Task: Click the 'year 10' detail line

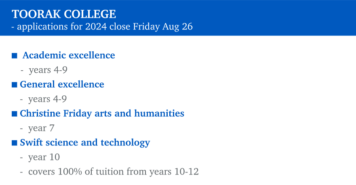Action: 44,157
